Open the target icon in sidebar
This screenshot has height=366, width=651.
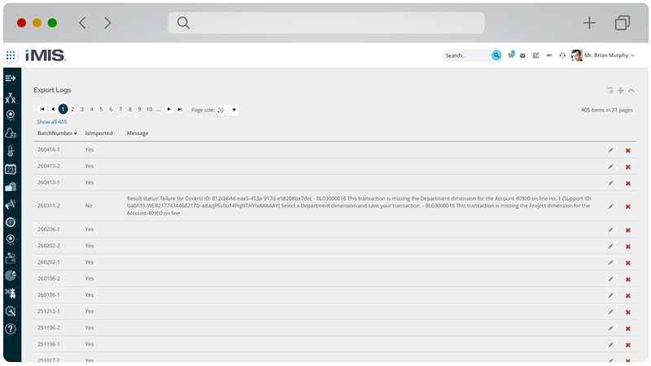point(11,222)
